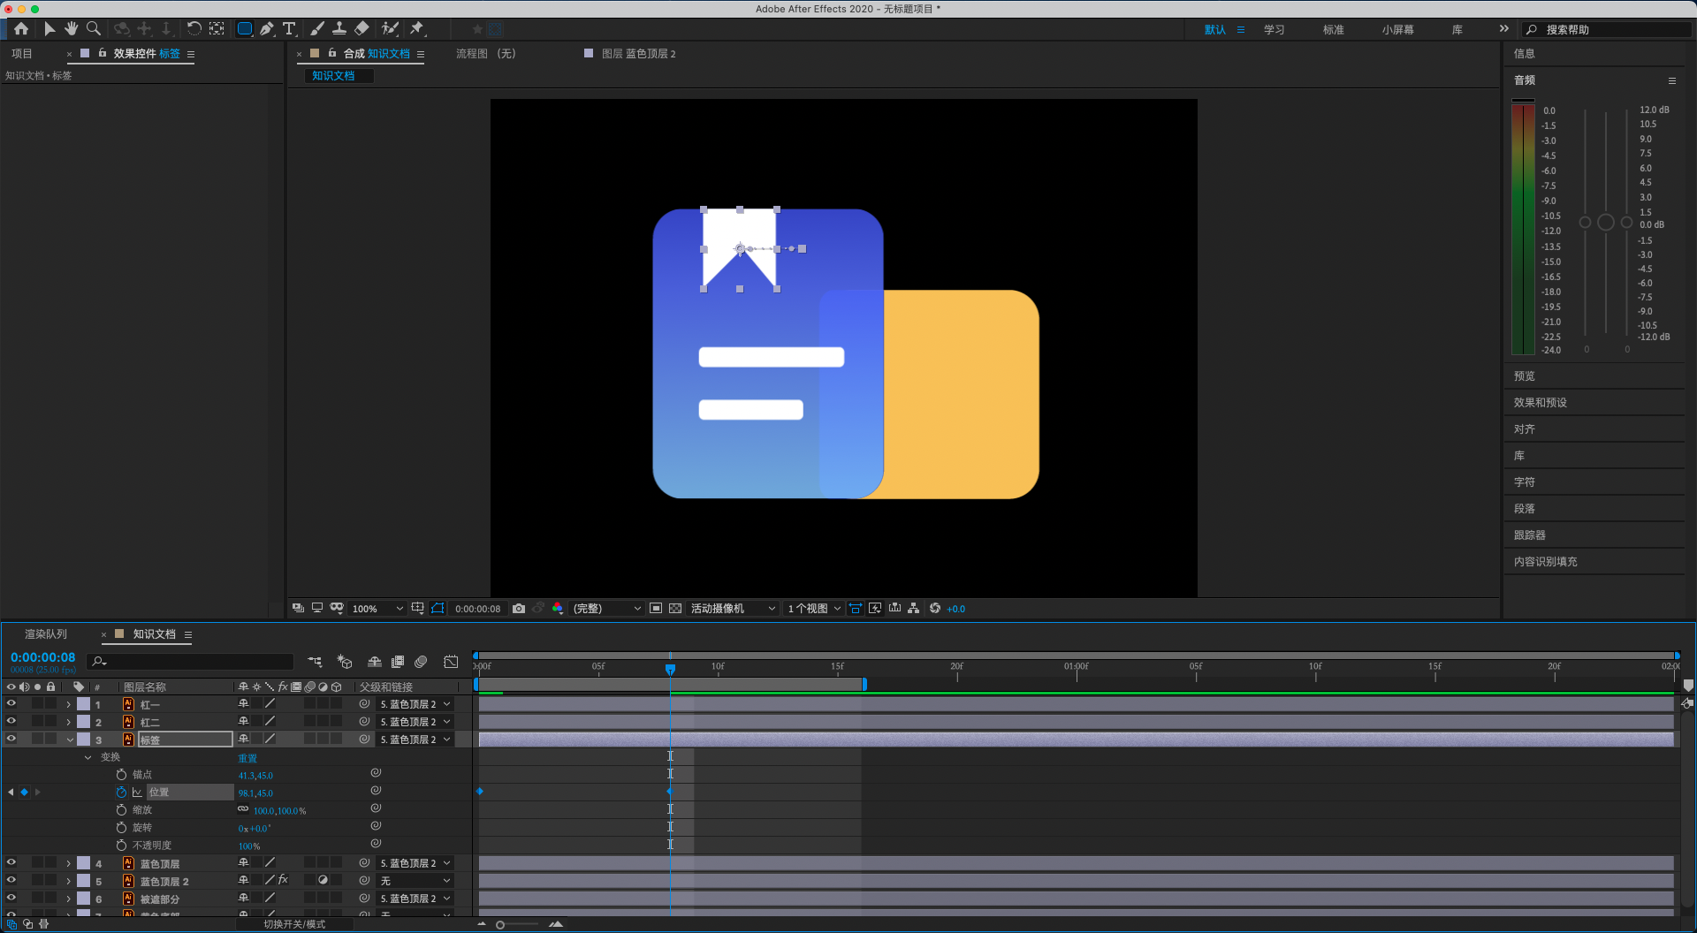Hide the 蓝色顶层 2 layer
1697x933 pixels.
[11, 881]
